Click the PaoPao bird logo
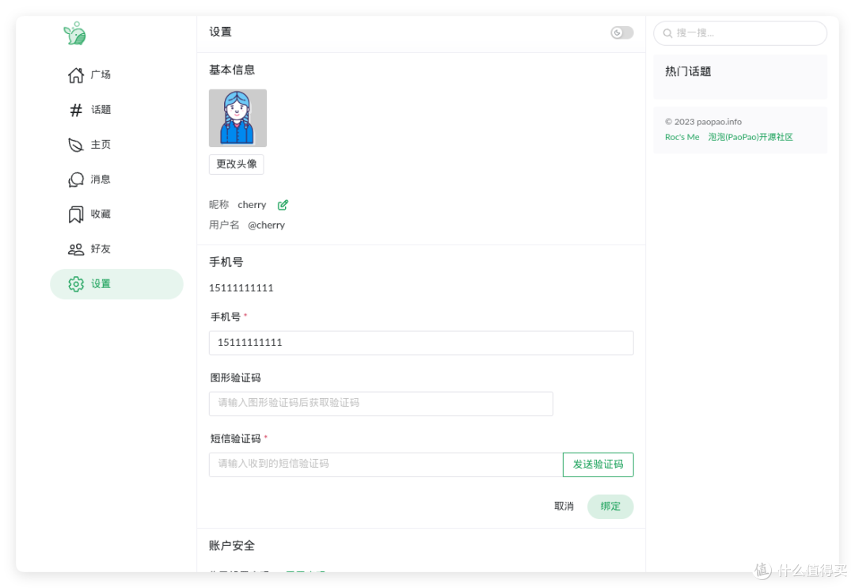855x588 pixels. click(x=74, y=33)
